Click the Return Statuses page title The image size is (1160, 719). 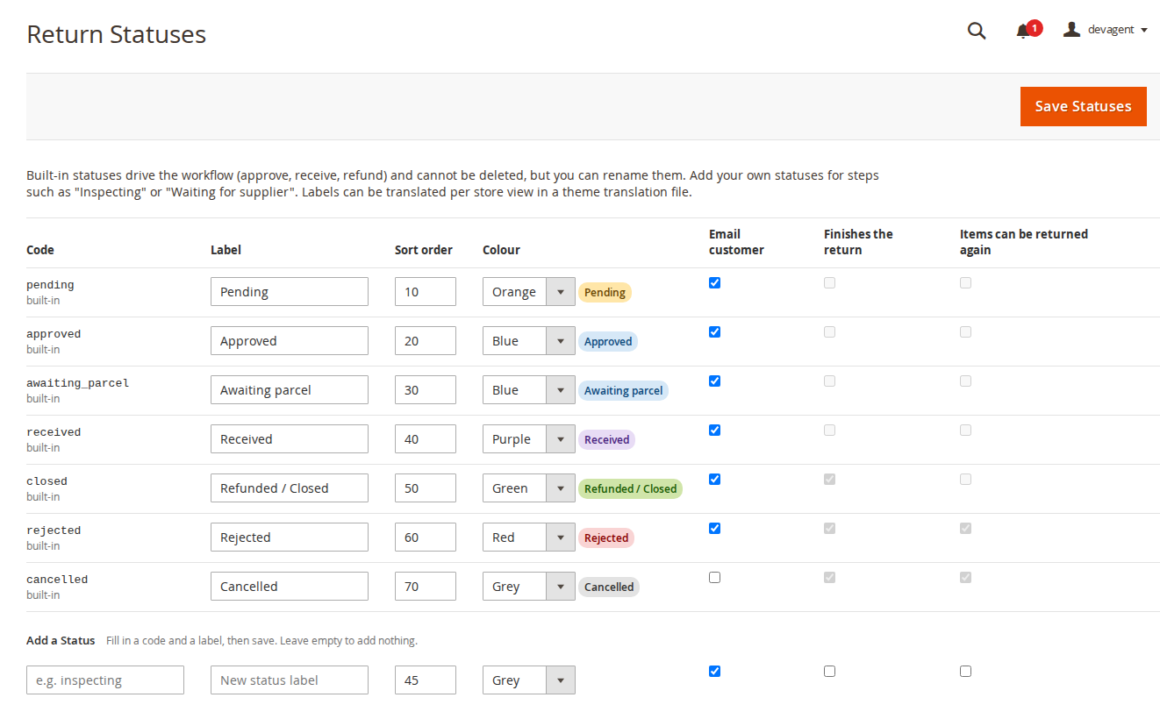point(117,34)
